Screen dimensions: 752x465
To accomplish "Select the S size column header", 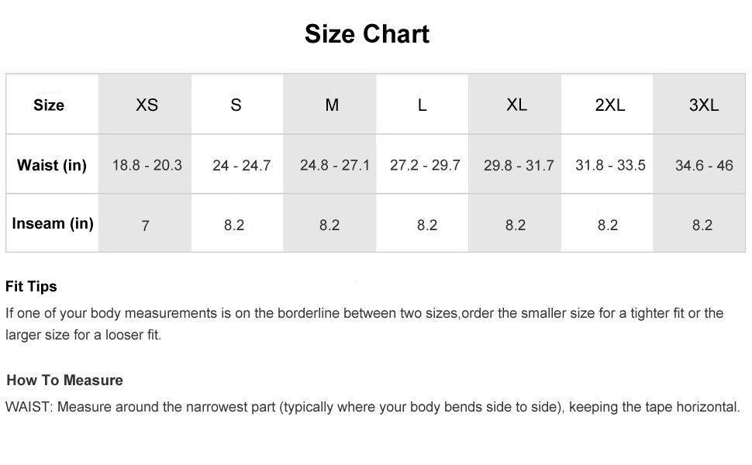I will (236, 105).
